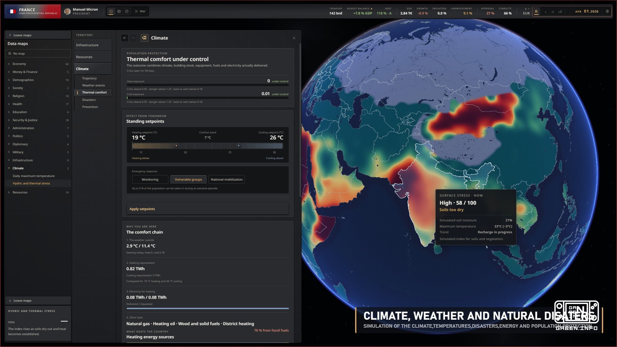The width and height of the screenshot is (617, 347).
Task: Click the 76 % from fossil fuels text
Action: [x=271, y=331]
